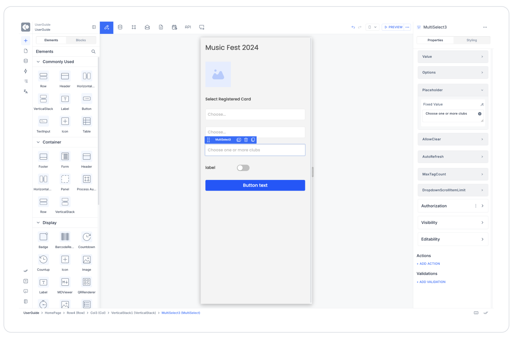Open the device size dropdown
513x339 pixels.
pos(372,27)
